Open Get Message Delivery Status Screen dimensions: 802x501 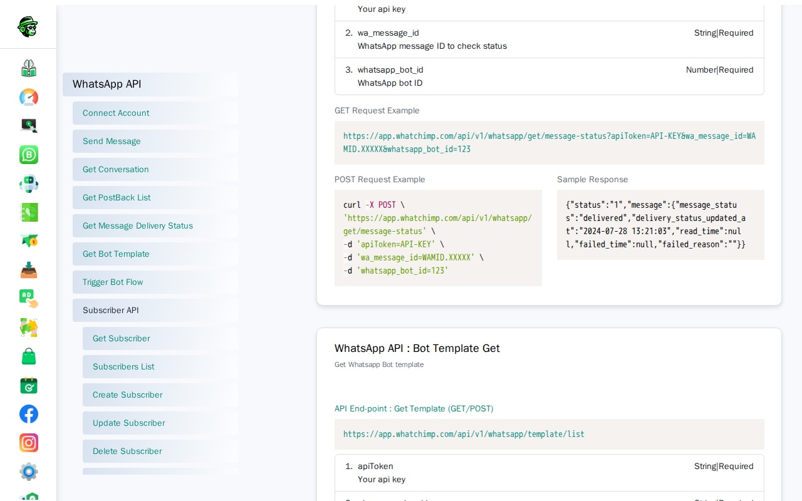(x=155, y=226)
